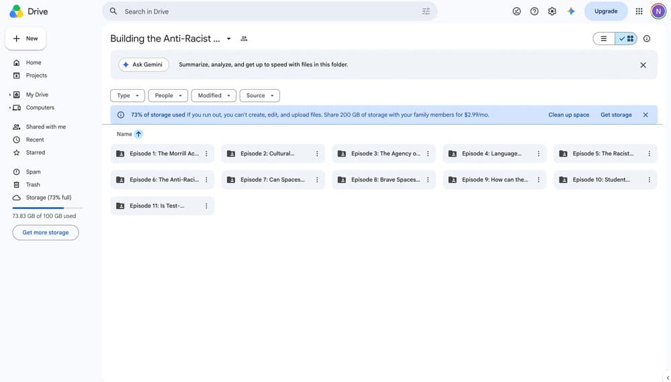The image size is (671, 382).
Task: Open My Drive in sidebar
Action: pyautogui.click(x=37, y=94)
